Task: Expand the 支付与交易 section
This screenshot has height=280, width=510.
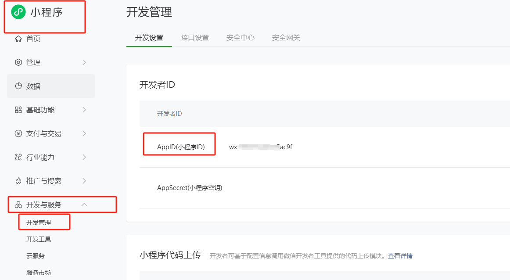Action: pyautogui.click(x=84, y=133)
